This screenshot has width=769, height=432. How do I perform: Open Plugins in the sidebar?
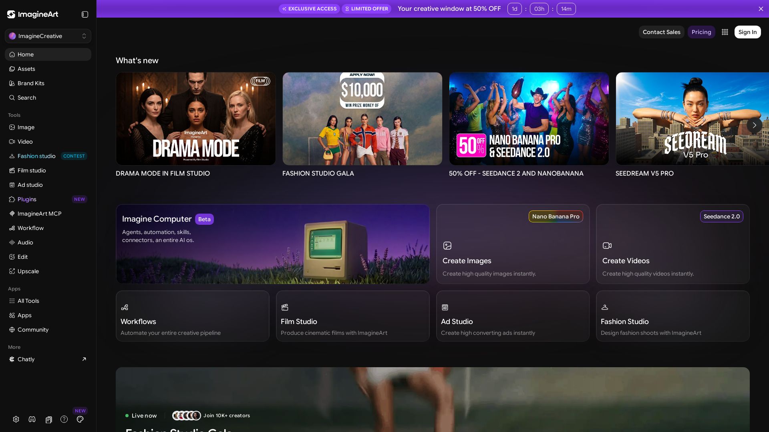tap(48, 199)
